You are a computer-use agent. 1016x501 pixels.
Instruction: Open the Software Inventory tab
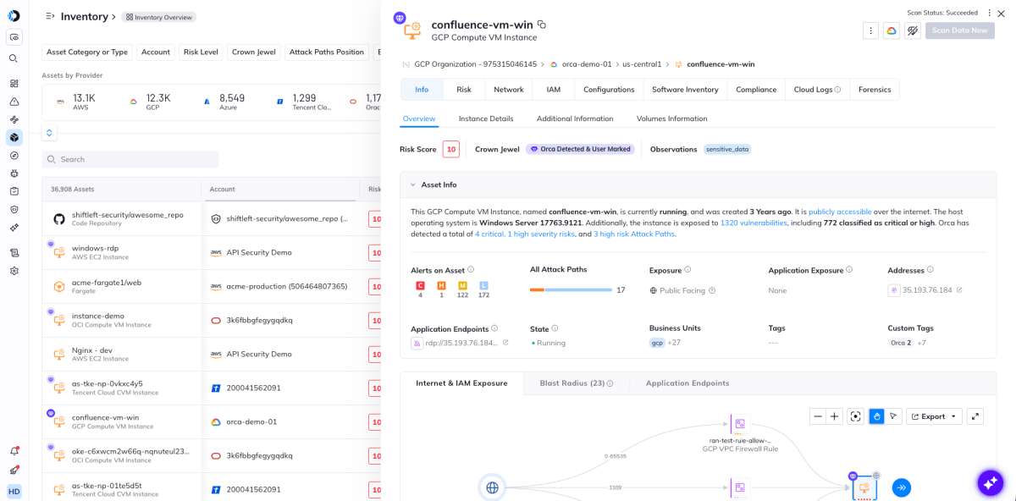point(685,89)
